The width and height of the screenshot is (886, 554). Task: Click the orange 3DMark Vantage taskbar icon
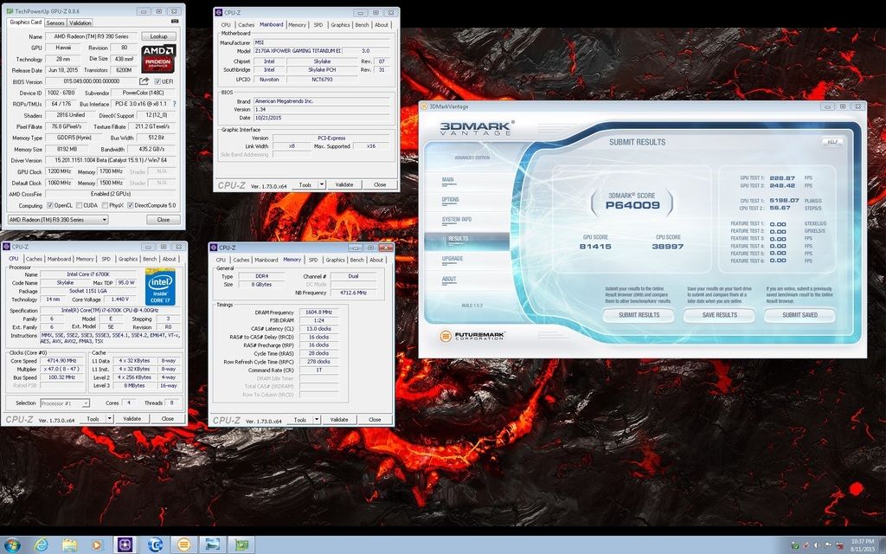[x=183, y=545]
